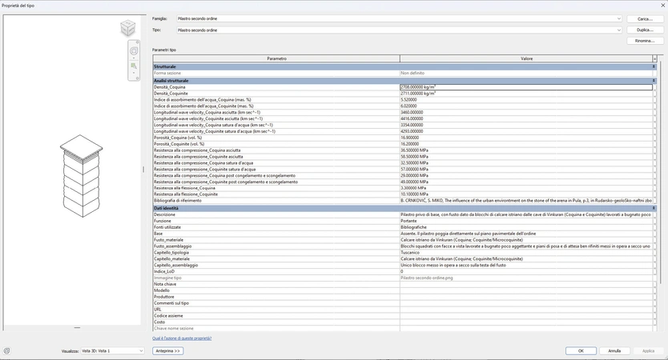The image size is (668, 360).
Task: Edit the Densità_Coquina value 2708.000000 kg/m³
Action: point(526,87)
